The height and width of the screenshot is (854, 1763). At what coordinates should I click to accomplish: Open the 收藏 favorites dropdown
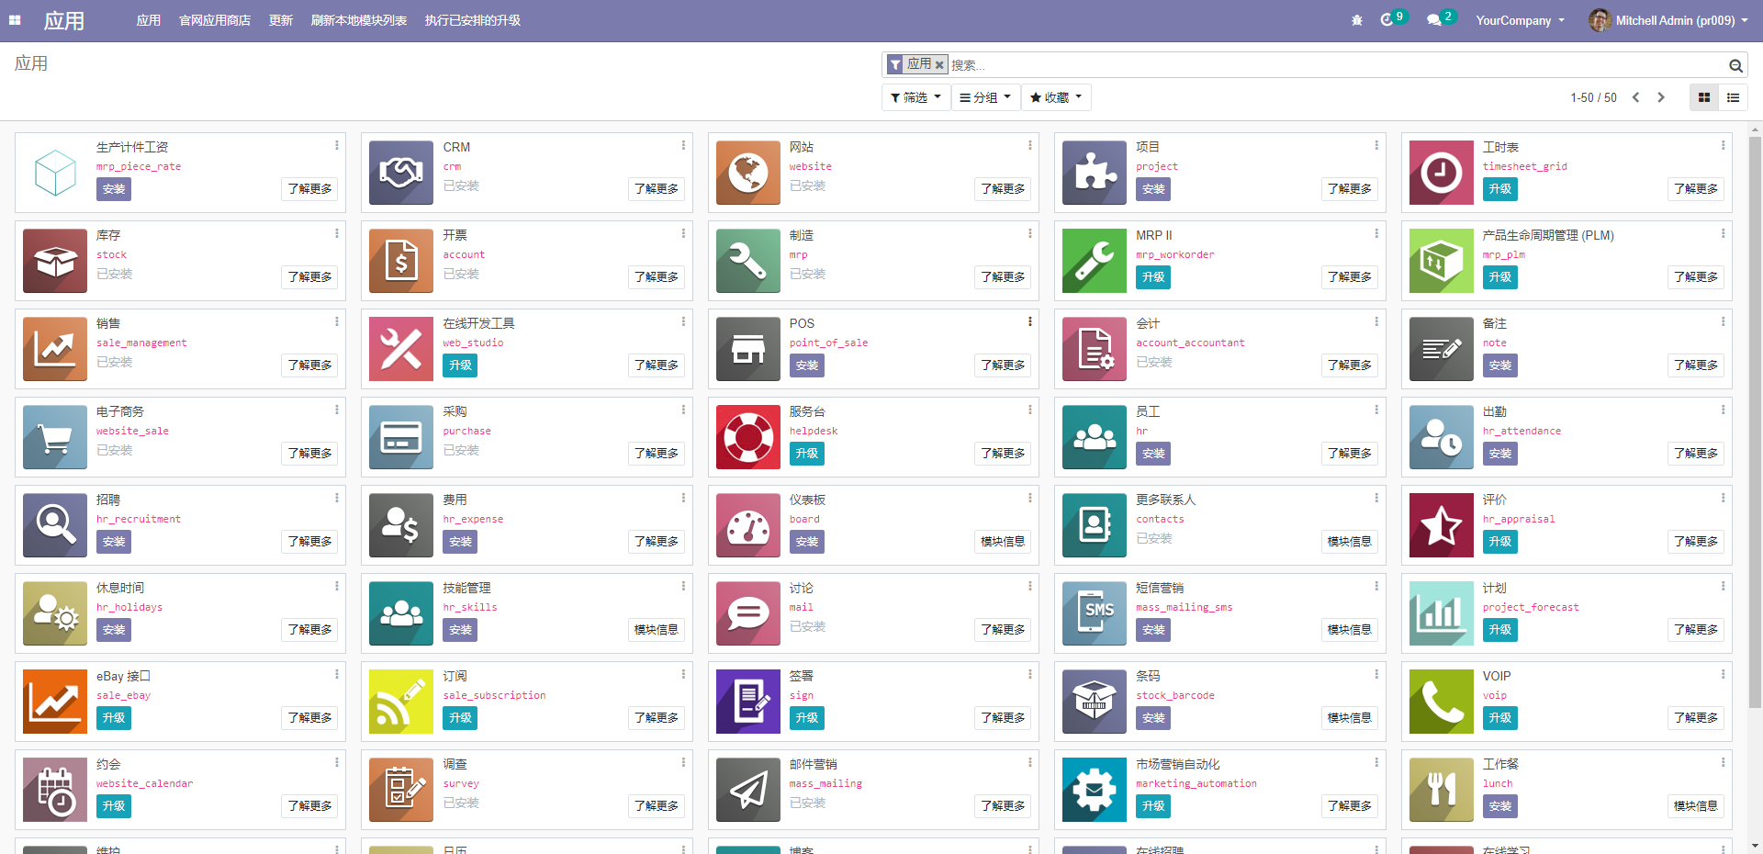point(1056,97)
